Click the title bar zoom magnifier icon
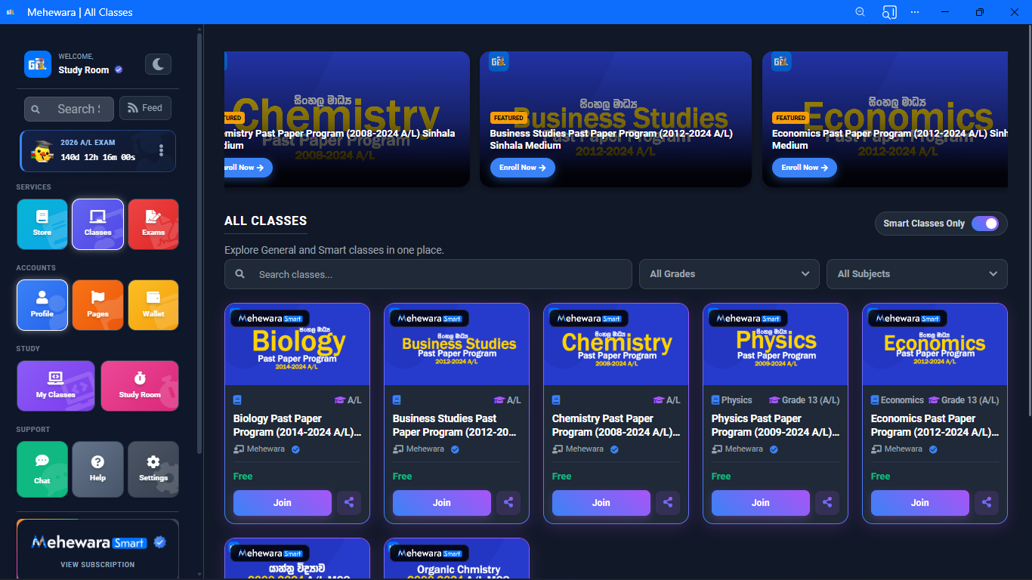The height and width of the screenshot is (580, 1032). click(860, 12)
